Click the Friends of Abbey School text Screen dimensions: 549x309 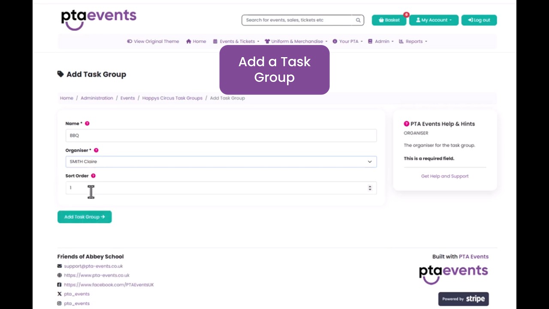[x=90, y=257]
